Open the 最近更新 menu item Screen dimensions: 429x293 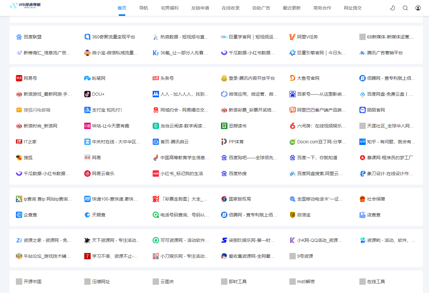tap(292, 8)
